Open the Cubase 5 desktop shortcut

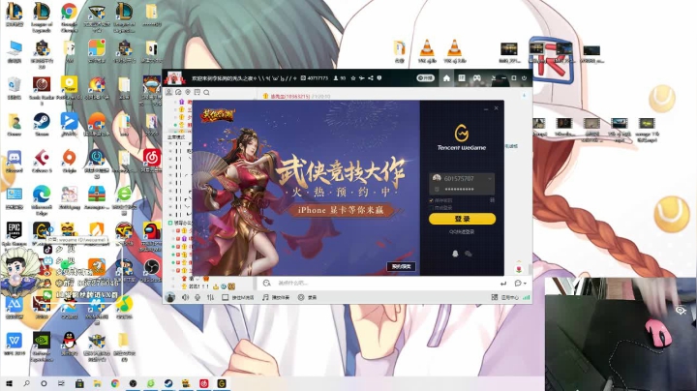pyautogui.click(x=42, y=161)
